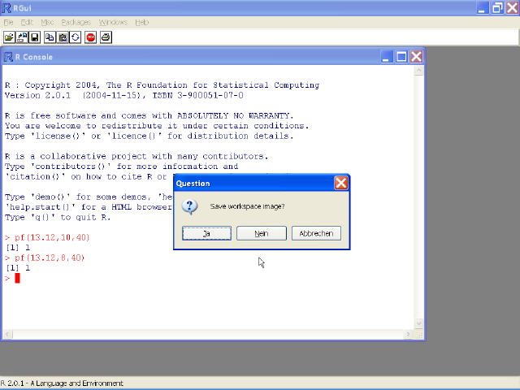This screenshot has height=390, width=520.
Task: Open the Packages menu
Action: click(76, 22)
